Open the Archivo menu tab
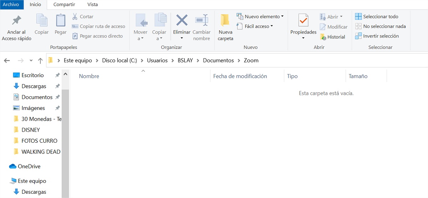The image size is (428, 198). (11, 5)
